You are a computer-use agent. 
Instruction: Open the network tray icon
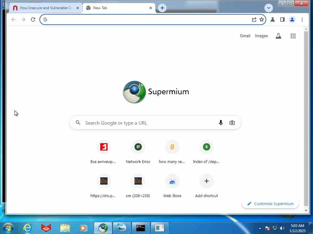pyautogui.click(x=275, y=228)
